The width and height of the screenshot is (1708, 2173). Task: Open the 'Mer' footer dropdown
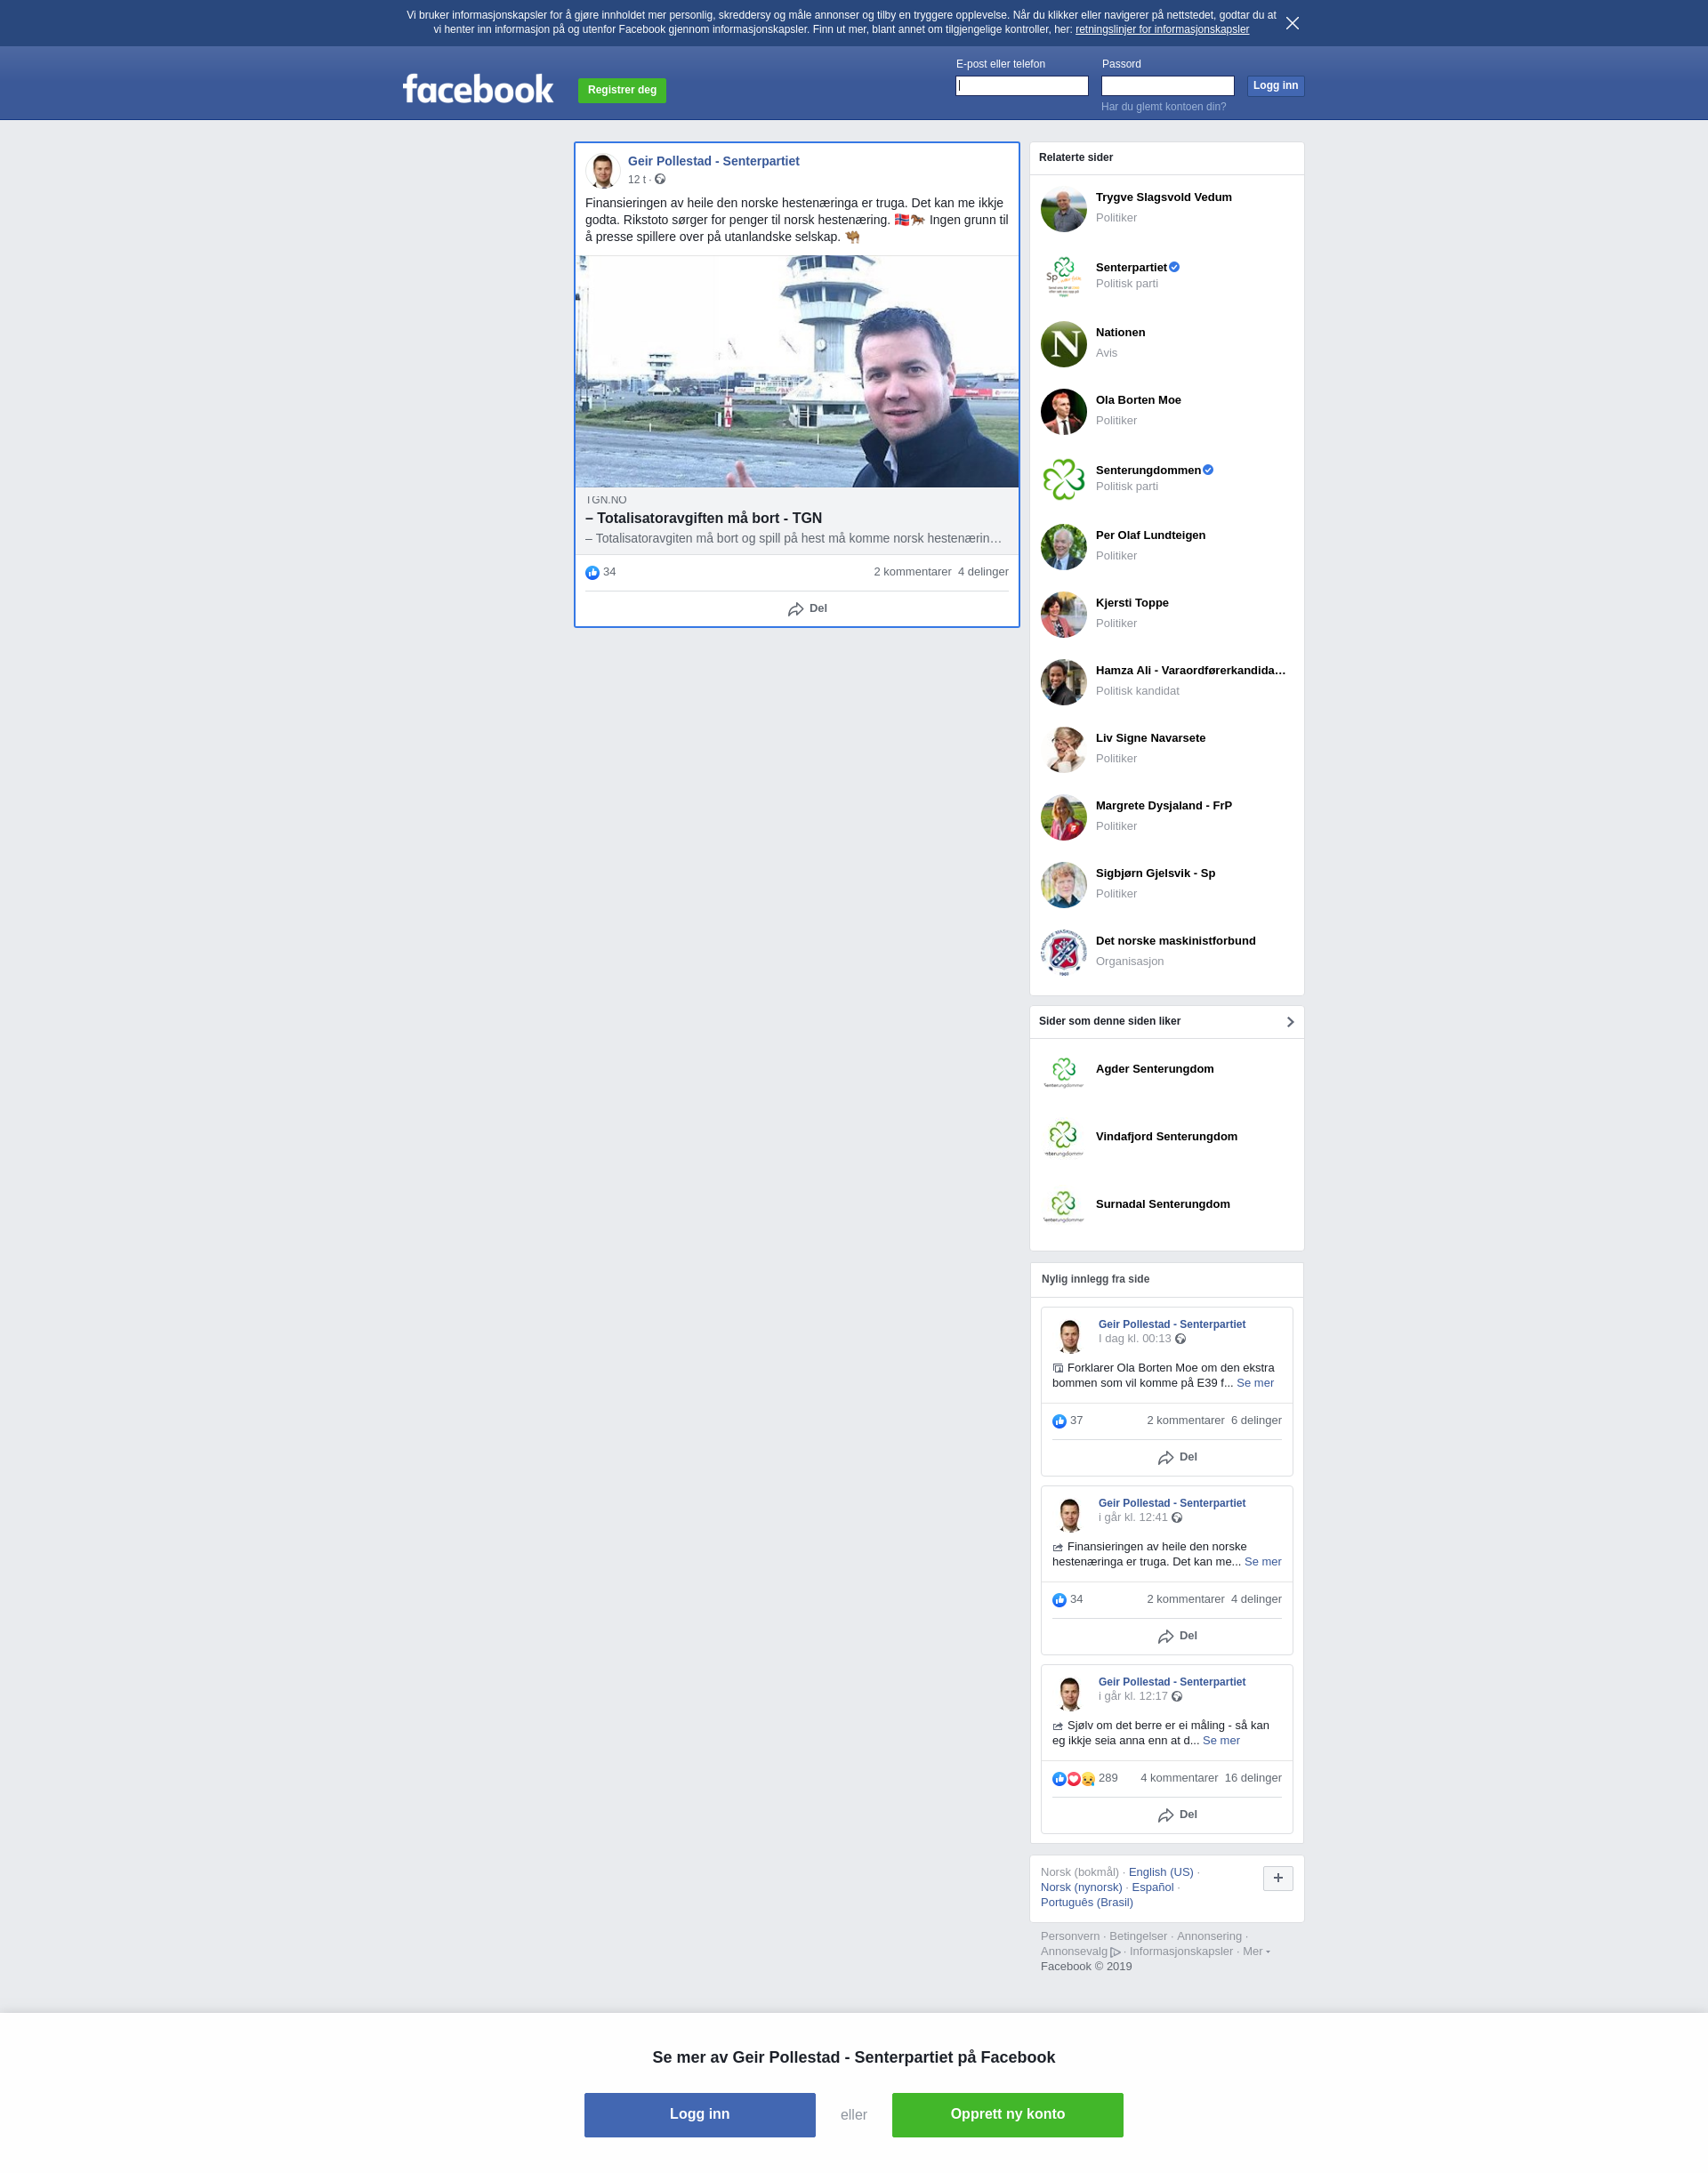click(x=1256, y=1951)
